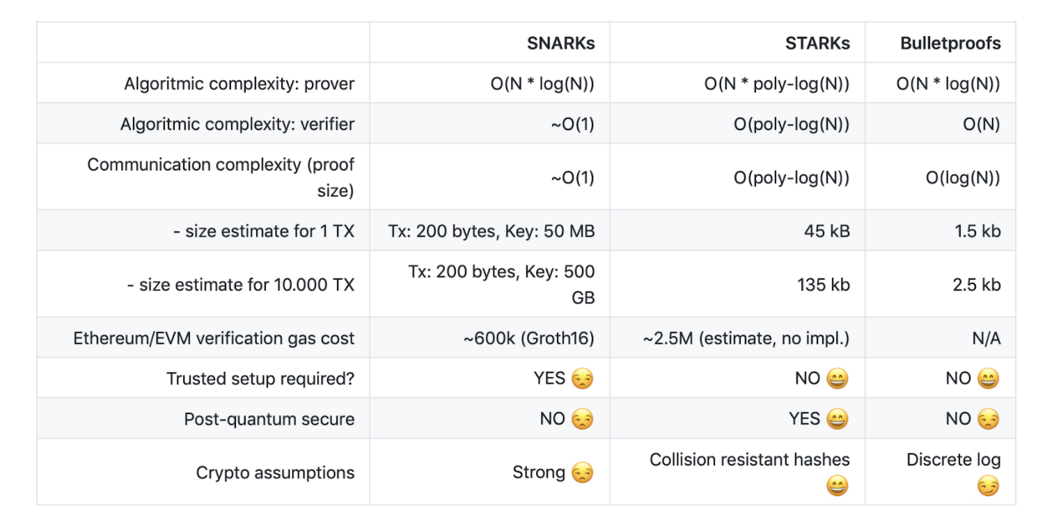
Task: Click the emoji beside SNARKs trusted setup YES
Action: coord(582,379)
